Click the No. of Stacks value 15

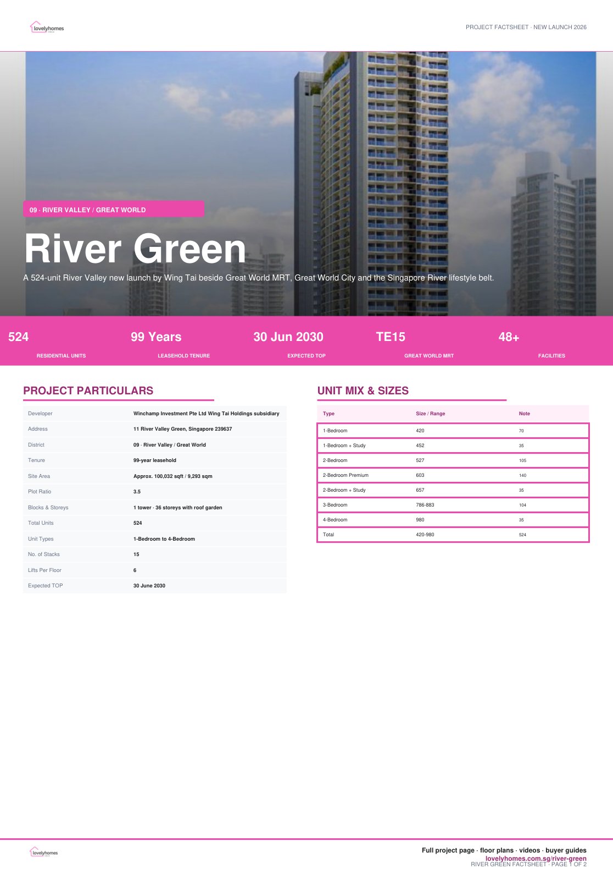[x=136, y=554]
